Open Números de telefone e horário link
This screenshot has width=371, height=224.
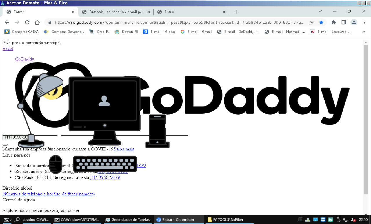pos(49,194)
